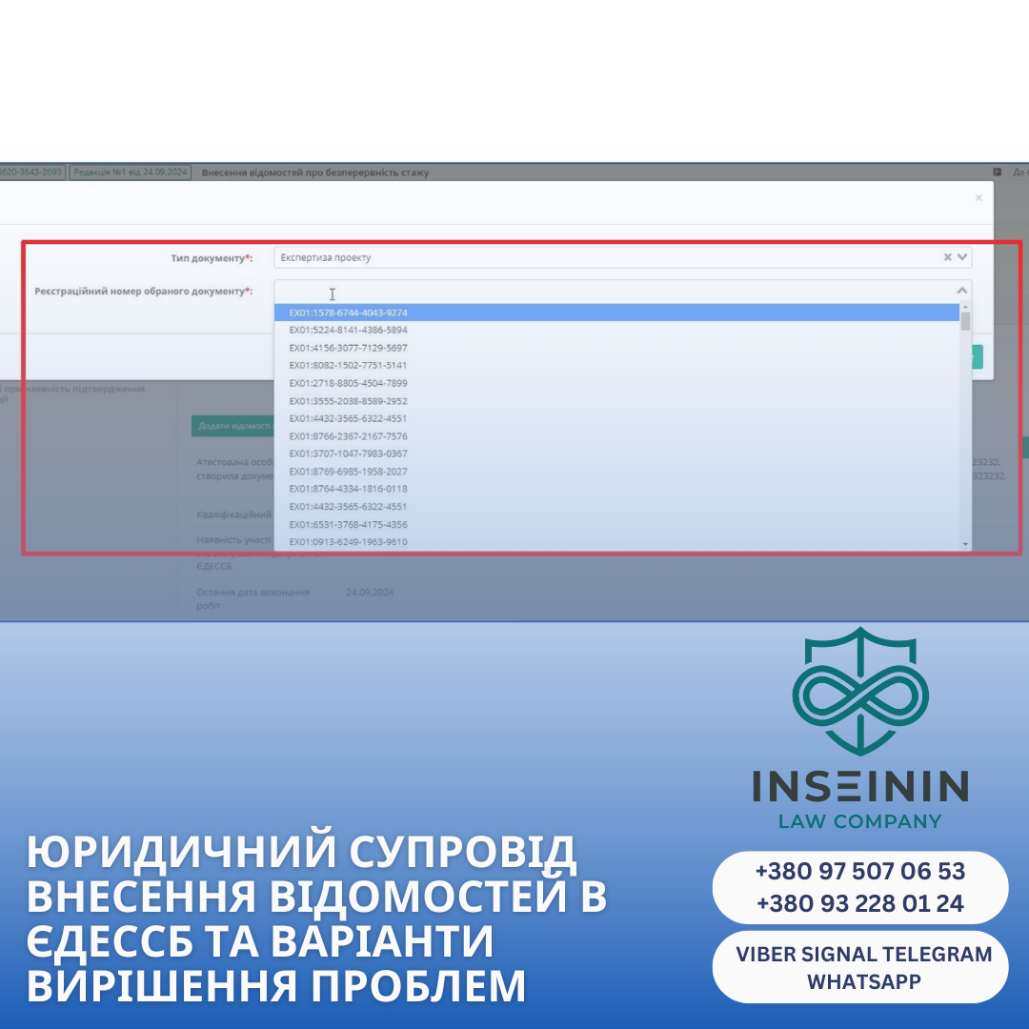Select the row EX01:8764-4334-1816-0118

(x=616, y=489)
